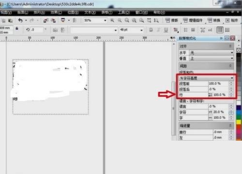Toggle bold text formatting
Image resolution: width=242 pixels, height=174 pixels.
[151, 30]
